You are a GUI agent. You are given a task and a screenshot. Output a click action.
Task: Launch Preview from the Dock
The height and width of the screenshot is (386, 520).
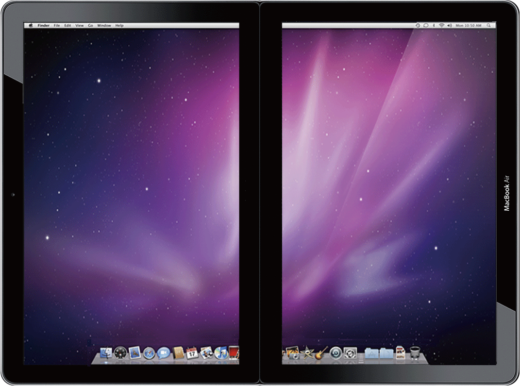pos(206,353)
